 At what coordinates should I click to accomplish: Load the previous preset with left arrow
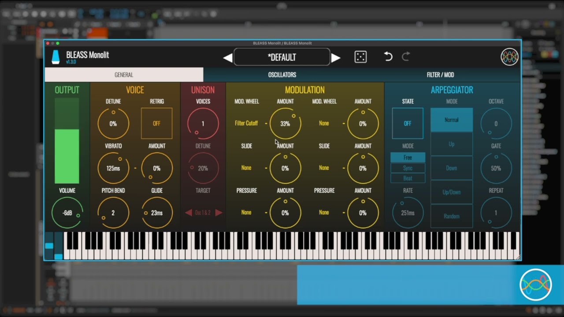[228, 58]
